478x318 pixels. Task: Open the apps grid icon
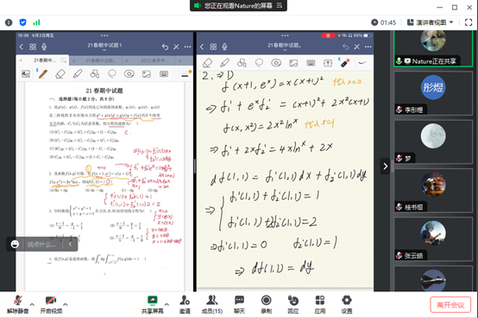point(320,304)
